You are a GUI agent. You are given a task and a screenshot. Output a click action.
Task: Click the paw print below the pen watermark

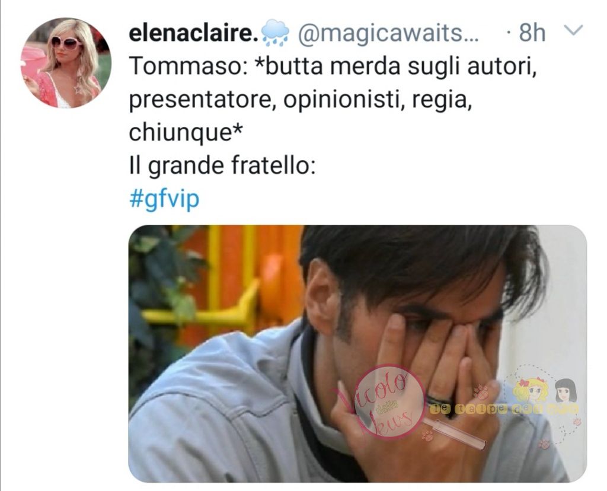pyautogui.click(x=427, y=436)
